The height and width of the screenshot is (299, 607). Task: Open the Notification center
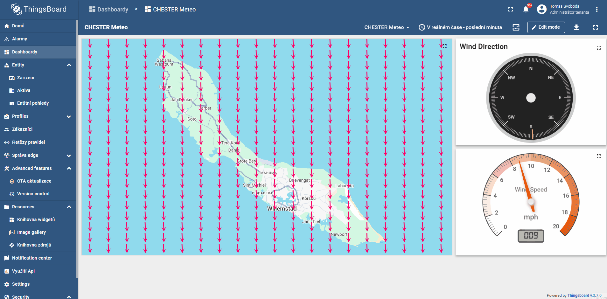point(38,258)
